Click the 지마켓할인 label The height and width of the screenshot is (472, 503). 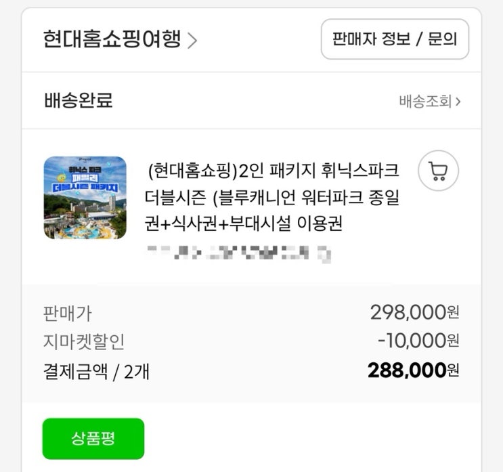(84, 341)
